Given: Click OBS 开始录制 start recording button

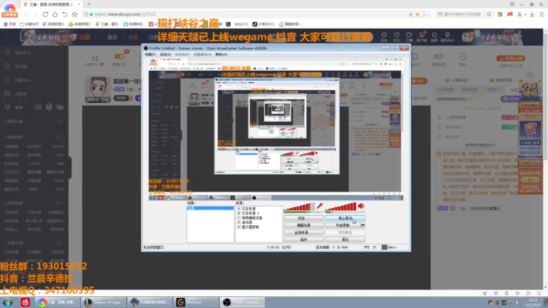Looking at the screenshot, I should (342, 225).
